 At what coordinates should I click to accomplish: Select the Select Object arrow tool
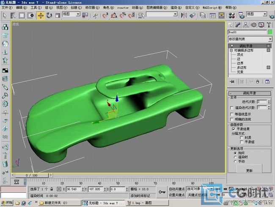5,15
